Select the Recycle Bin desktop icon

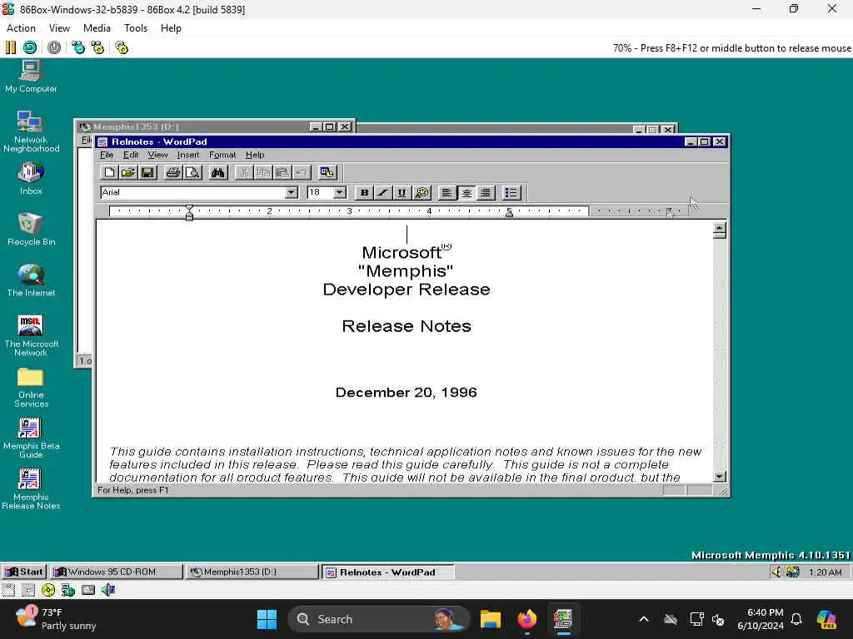(31, 230)
